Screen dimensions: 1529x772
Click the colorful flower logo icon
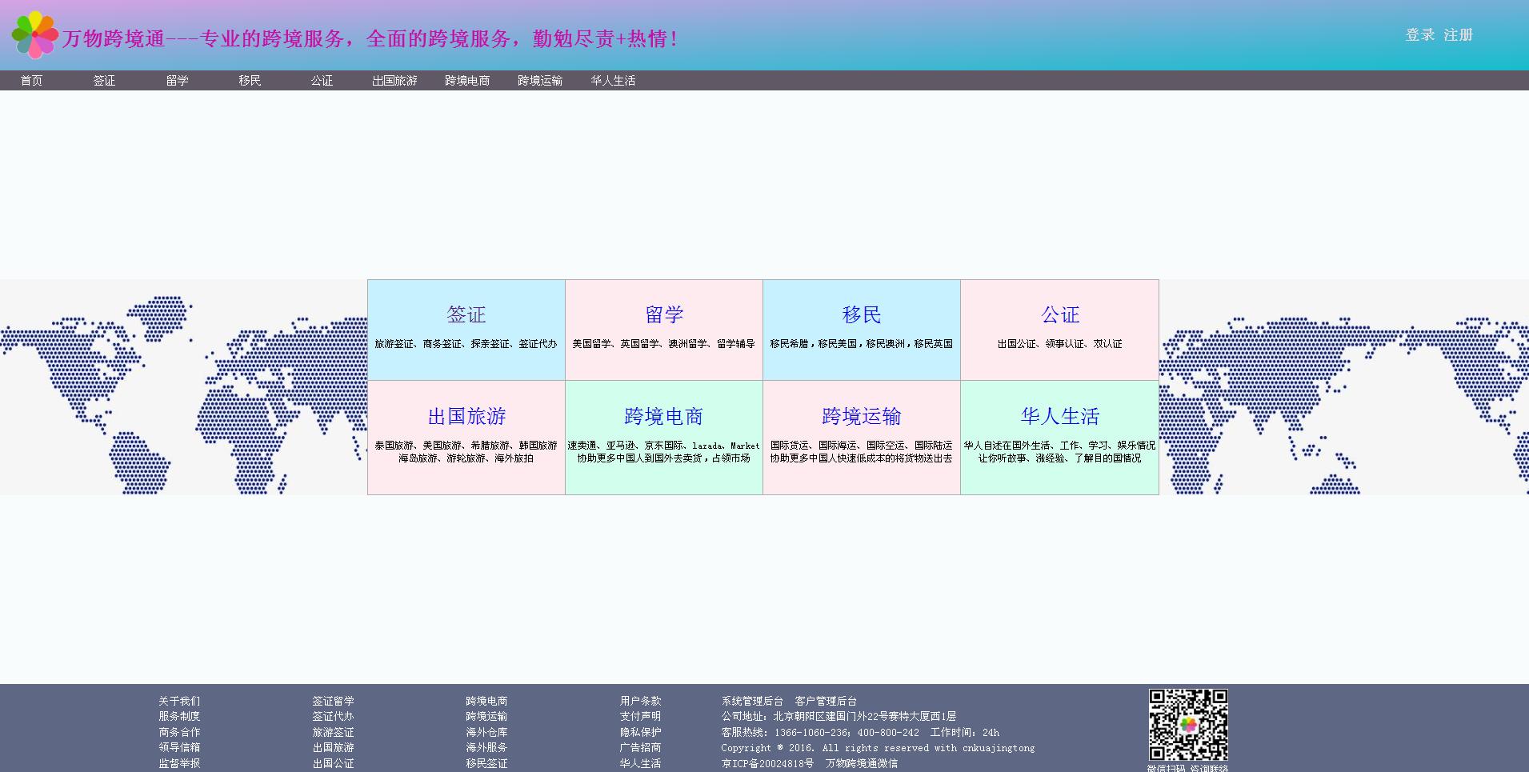(x=34, y=35)
